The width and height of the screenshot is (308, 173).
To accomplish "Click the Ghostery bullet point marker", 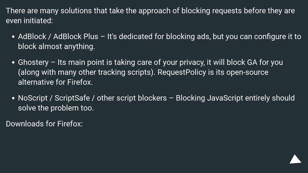I will (13, 62).
